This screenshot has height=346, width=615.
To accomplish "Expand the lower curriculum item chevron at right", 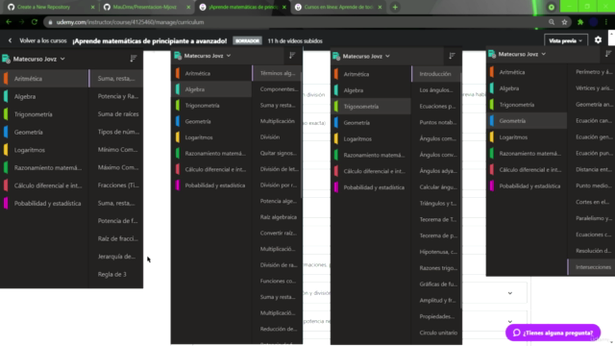I will pyautogui.click(x=510, y=321).
